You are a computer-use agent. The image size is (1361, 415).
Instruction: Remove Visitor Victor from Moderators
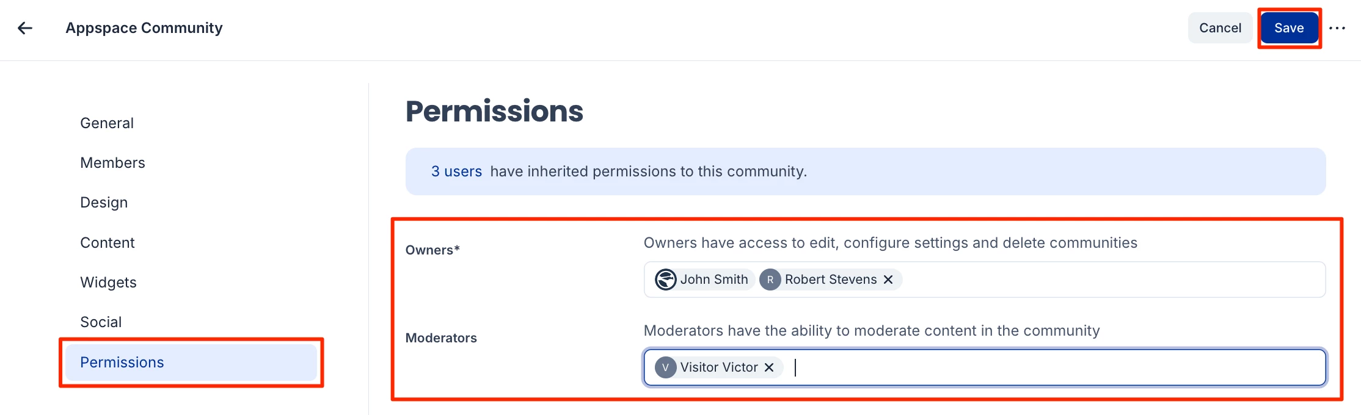click(769, 367)
